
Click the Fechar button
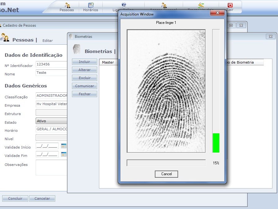click(x=84, y=94)
